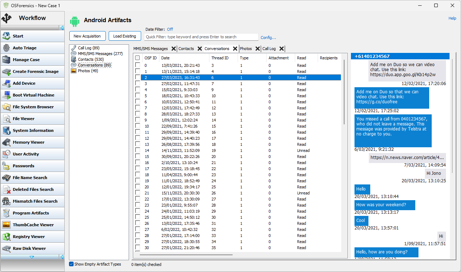Click the Date Filter Off link

click(170, 29)
